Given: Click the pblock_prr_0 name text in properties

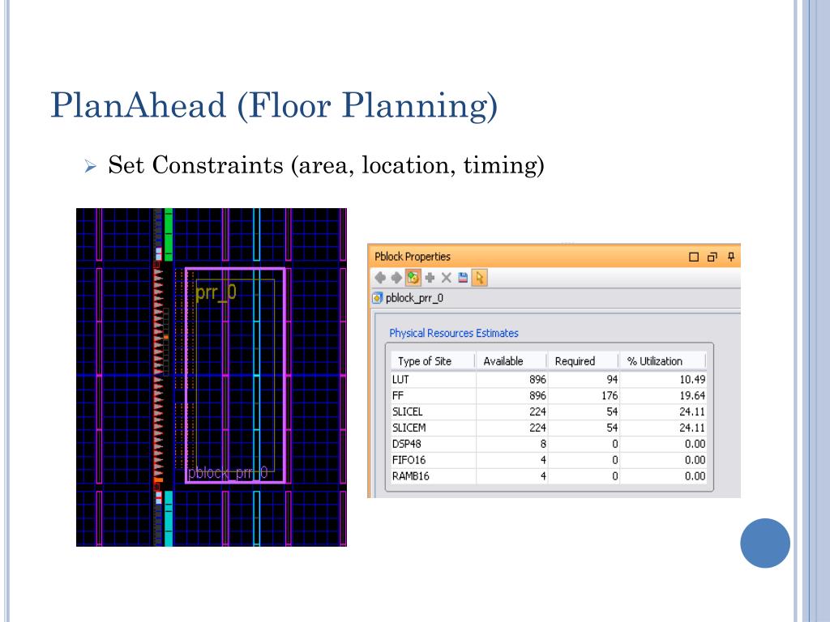Looking at the screenshot, I should coord(414,298).
